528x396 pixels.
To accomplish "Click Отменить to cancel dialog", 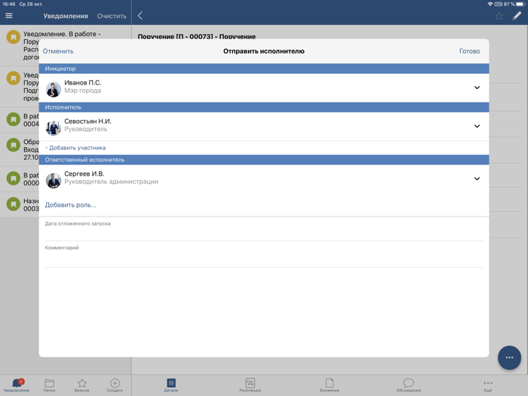I will 58,51.
